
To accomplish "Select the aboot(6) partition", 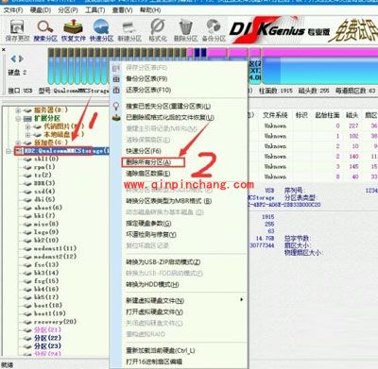I will click(48, 208).
